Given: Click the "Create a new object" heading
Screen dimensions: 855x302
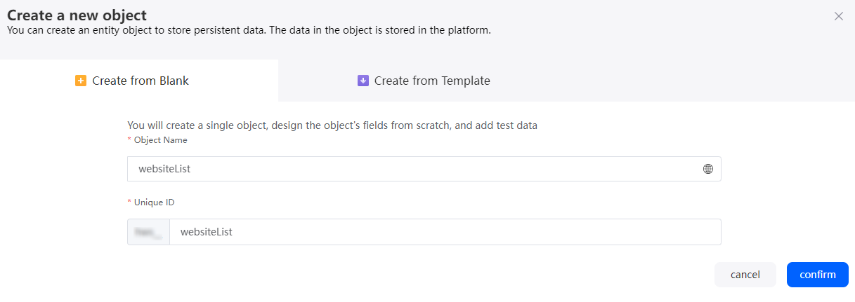Looking at the screenshot, I should pos(77,15).
